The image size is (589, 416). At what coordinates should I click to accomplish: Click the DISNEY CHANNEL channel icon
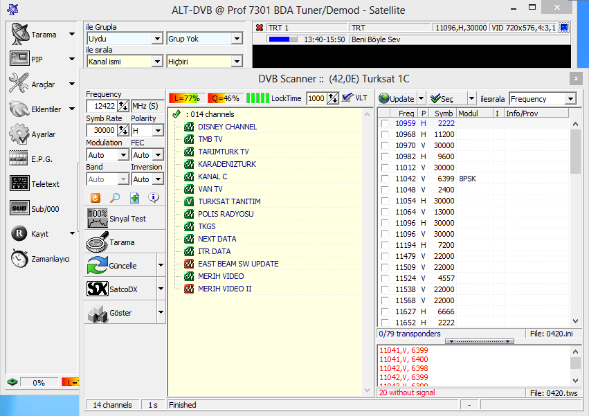coord(189,127)
